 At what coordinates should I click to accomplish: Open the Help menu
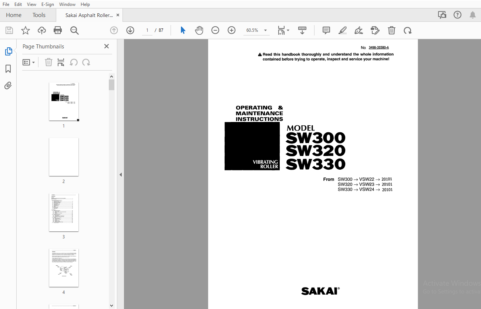85,4
